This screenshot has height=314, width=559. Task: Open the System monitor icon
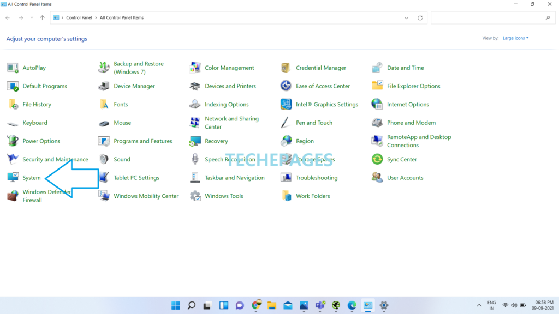[13, 178]
